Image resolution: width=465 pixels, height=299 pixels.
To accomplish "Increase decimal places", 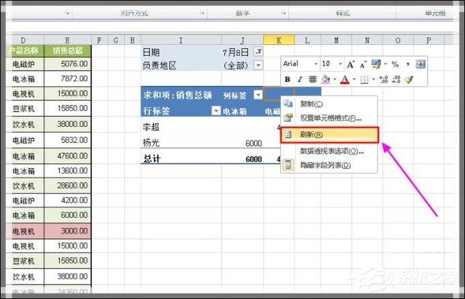I will click(x=383, y=80).
